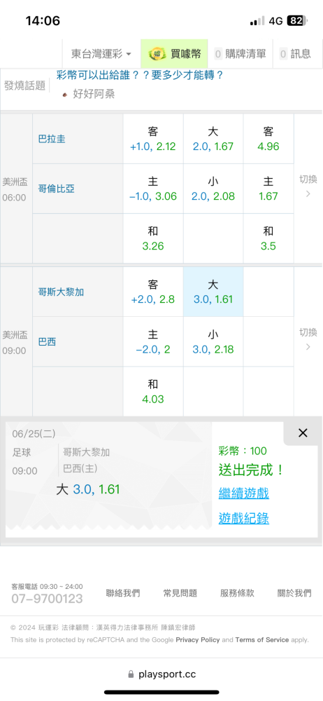The image size is (323, 701).
Task: Open the hot topic about 彩幣 transfers
Action: pos(140,75)
